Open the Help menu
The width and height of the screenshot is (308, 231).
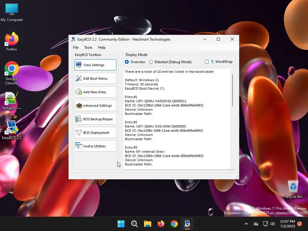[x=102, y=47]
